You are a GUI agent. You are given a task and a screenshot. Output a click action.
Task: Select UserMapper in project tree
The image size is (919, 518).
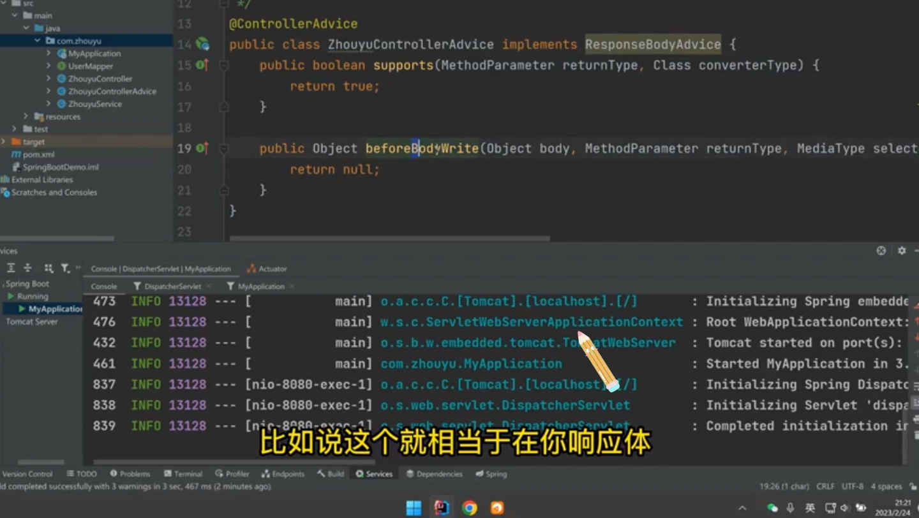(91, 66)
